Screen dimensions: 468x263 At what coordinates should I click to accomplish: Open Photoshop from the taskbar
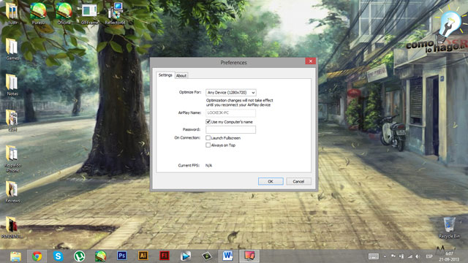click(x=122, y=256)
